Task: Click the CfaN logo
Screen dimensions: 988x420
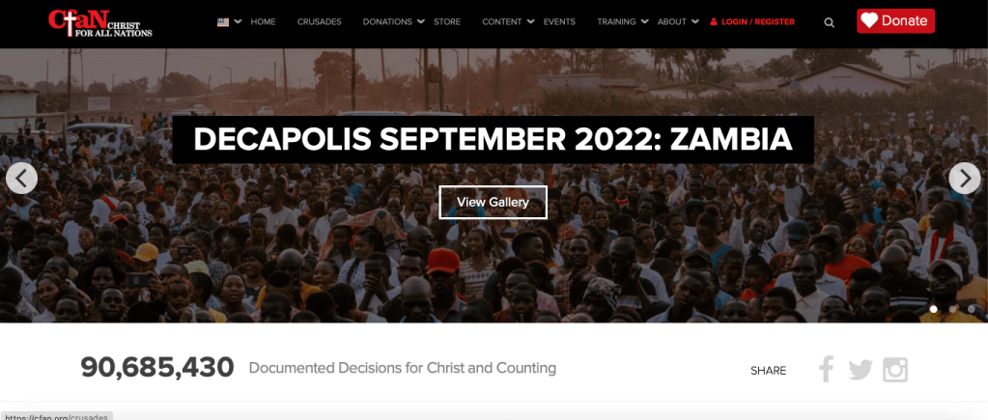Action: click(x=100, y=23)
